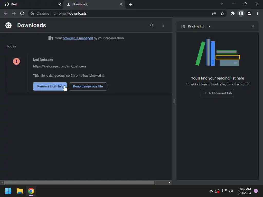
Task: Open the Windows Start menu
Action: tap(8, 191)
